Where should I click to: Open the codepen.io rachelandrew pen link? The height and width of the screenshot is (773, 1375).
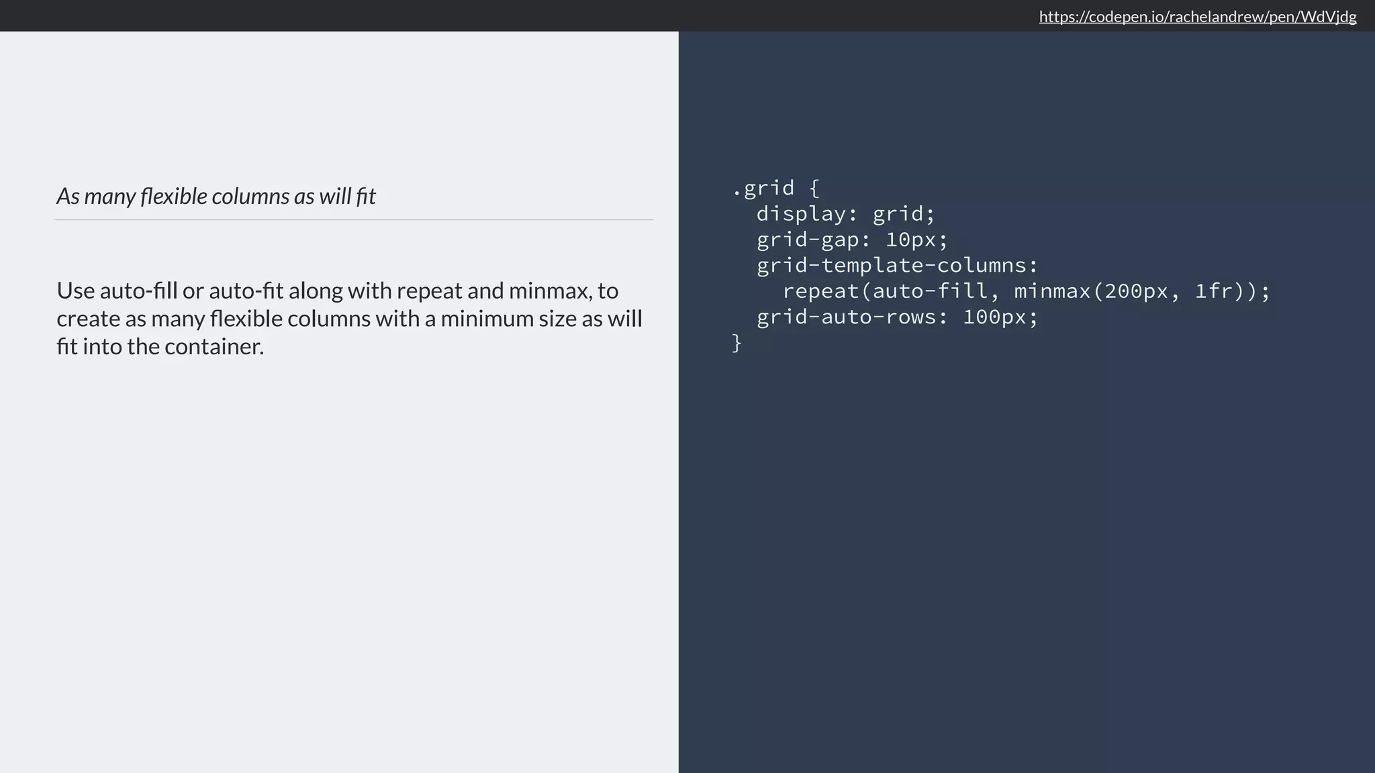1197,17
